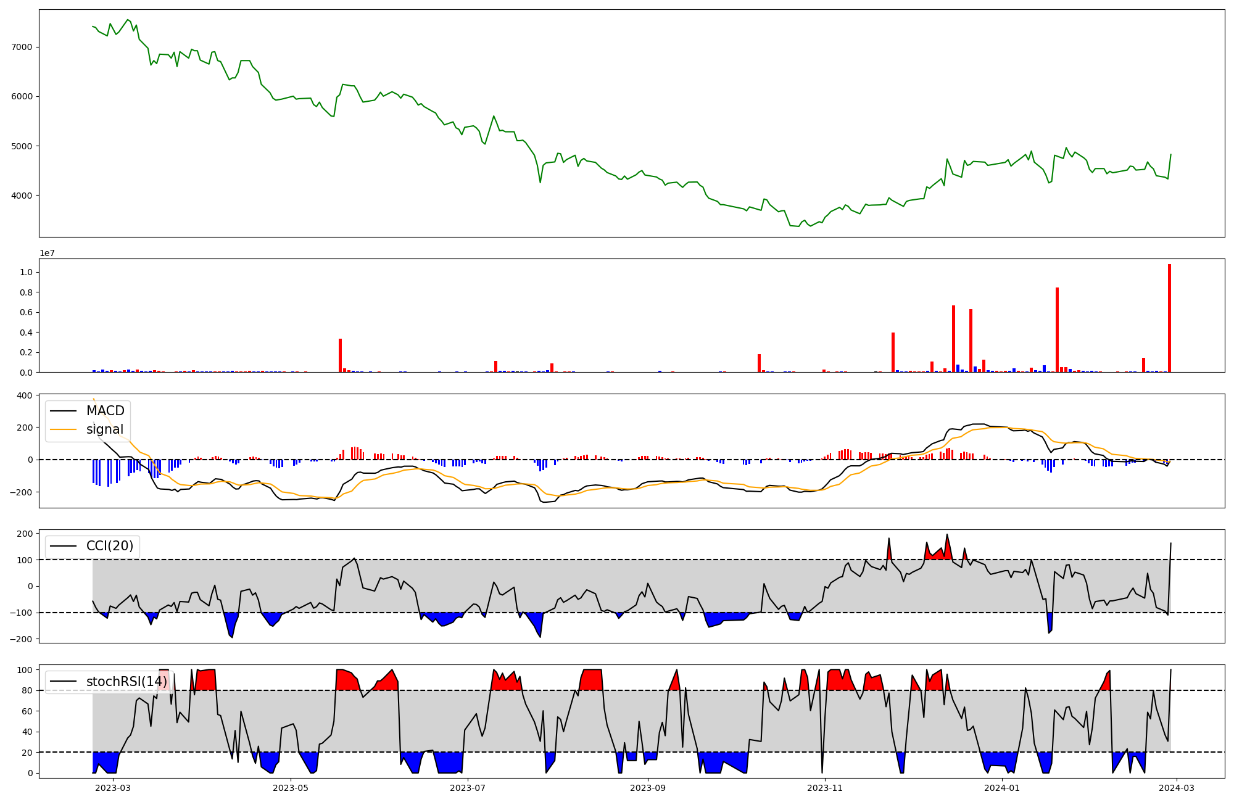The image size is (1234, 802).
Task: Click the 2023-05 x-axis date label
Action: point(290,788)
